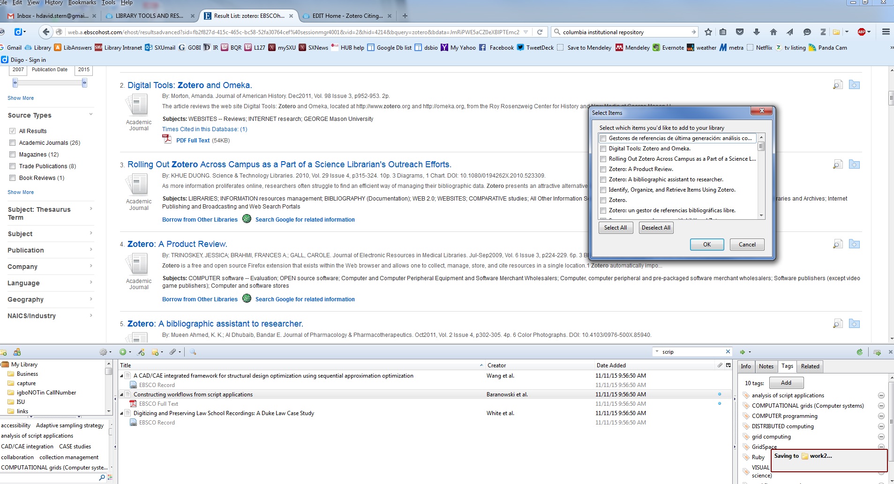Click the tag selector colored grid icon
This screenshot has width=894, height=484.
pos(110,477)
